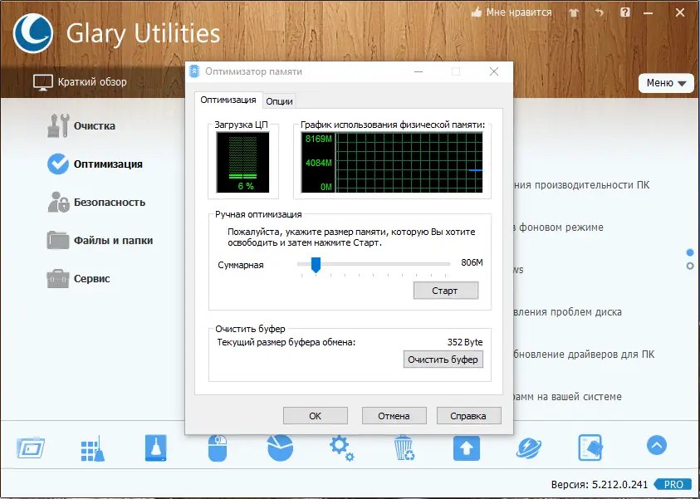Select the empty carousel dot on the right
This screenshot has width=700, height=499.
pyautogui.click(x=689, y=267)
